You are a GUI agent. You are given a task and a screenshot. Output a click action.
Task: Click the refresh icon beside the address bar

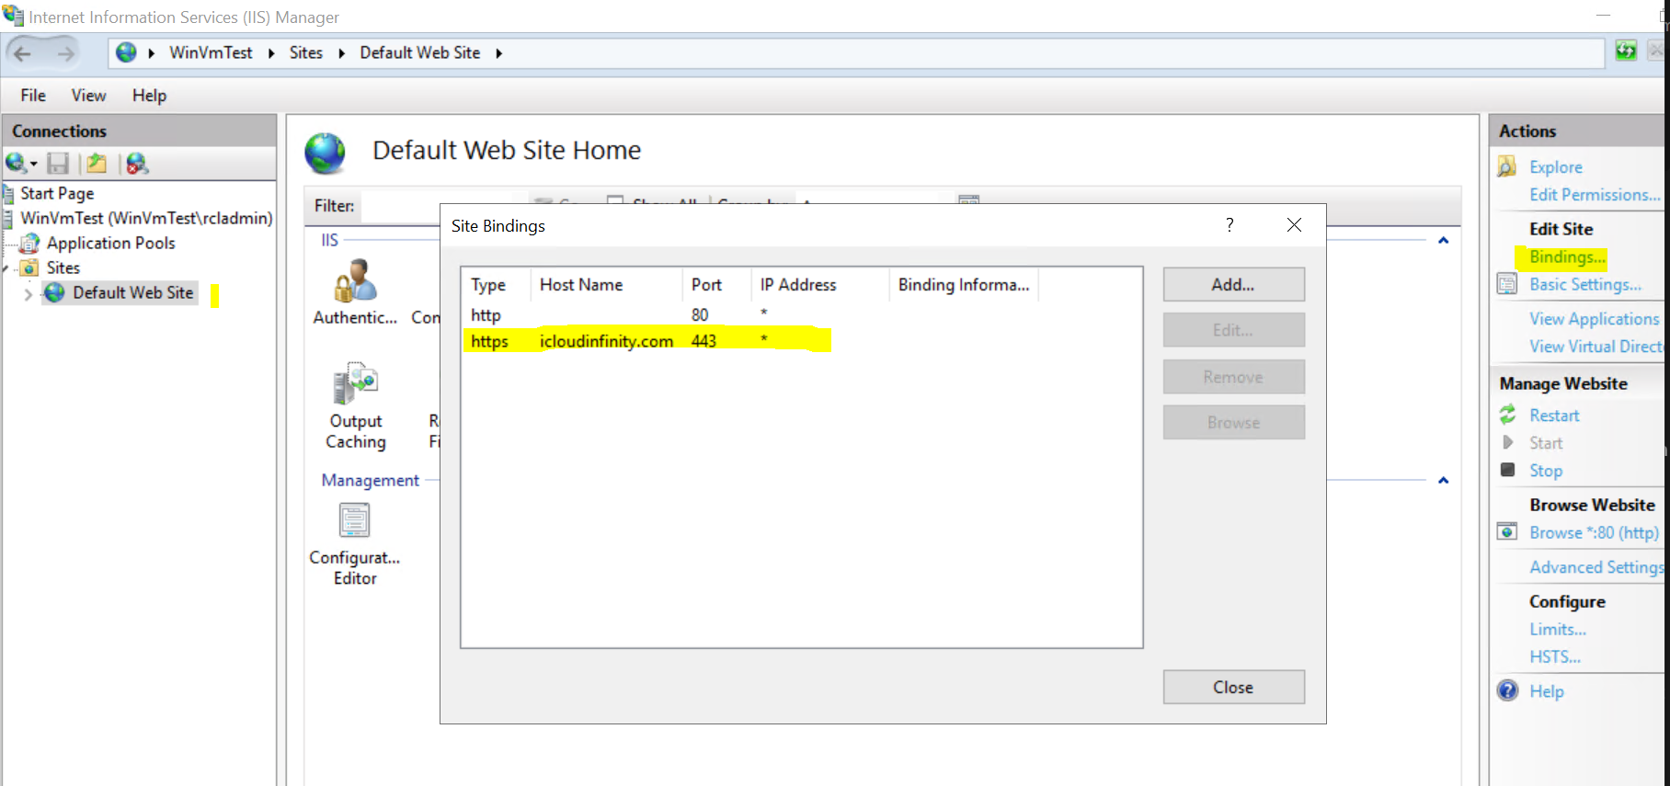pyautogui.click(x=1626, y=51)
